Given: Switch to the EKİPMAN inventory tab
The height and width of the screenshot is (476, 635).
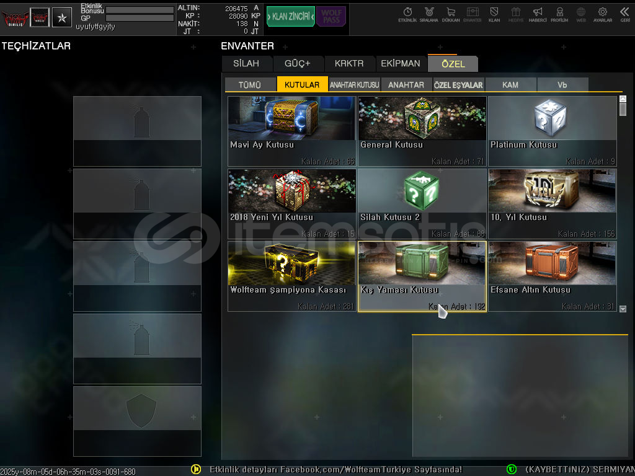Looking at the screenshot, I should [401, 64].
